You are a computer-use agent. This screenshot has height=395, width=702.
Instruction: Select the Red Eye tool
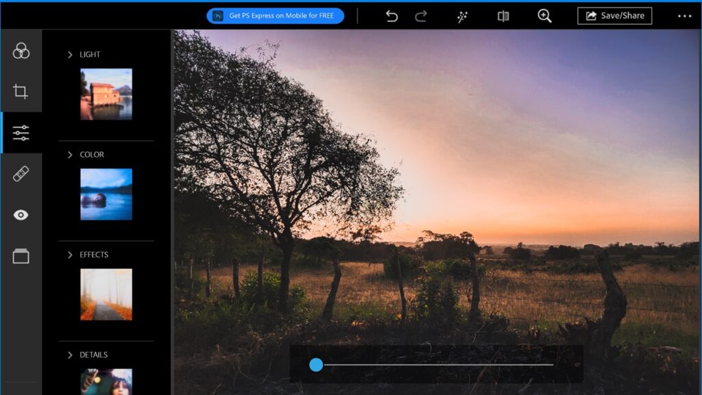click(21, 215)
